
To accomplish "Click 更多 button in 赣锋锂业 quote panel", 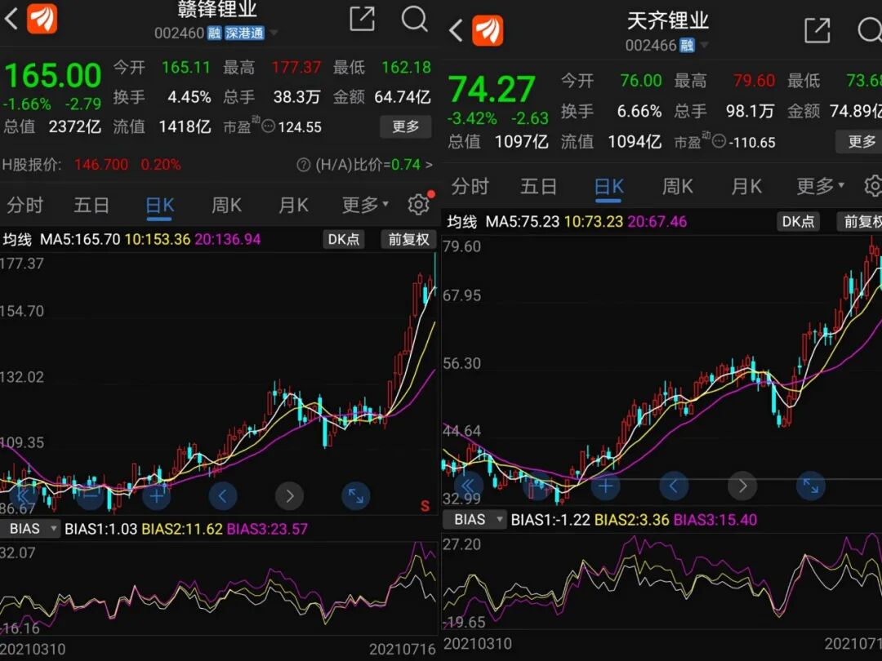I will pos(406,126).
